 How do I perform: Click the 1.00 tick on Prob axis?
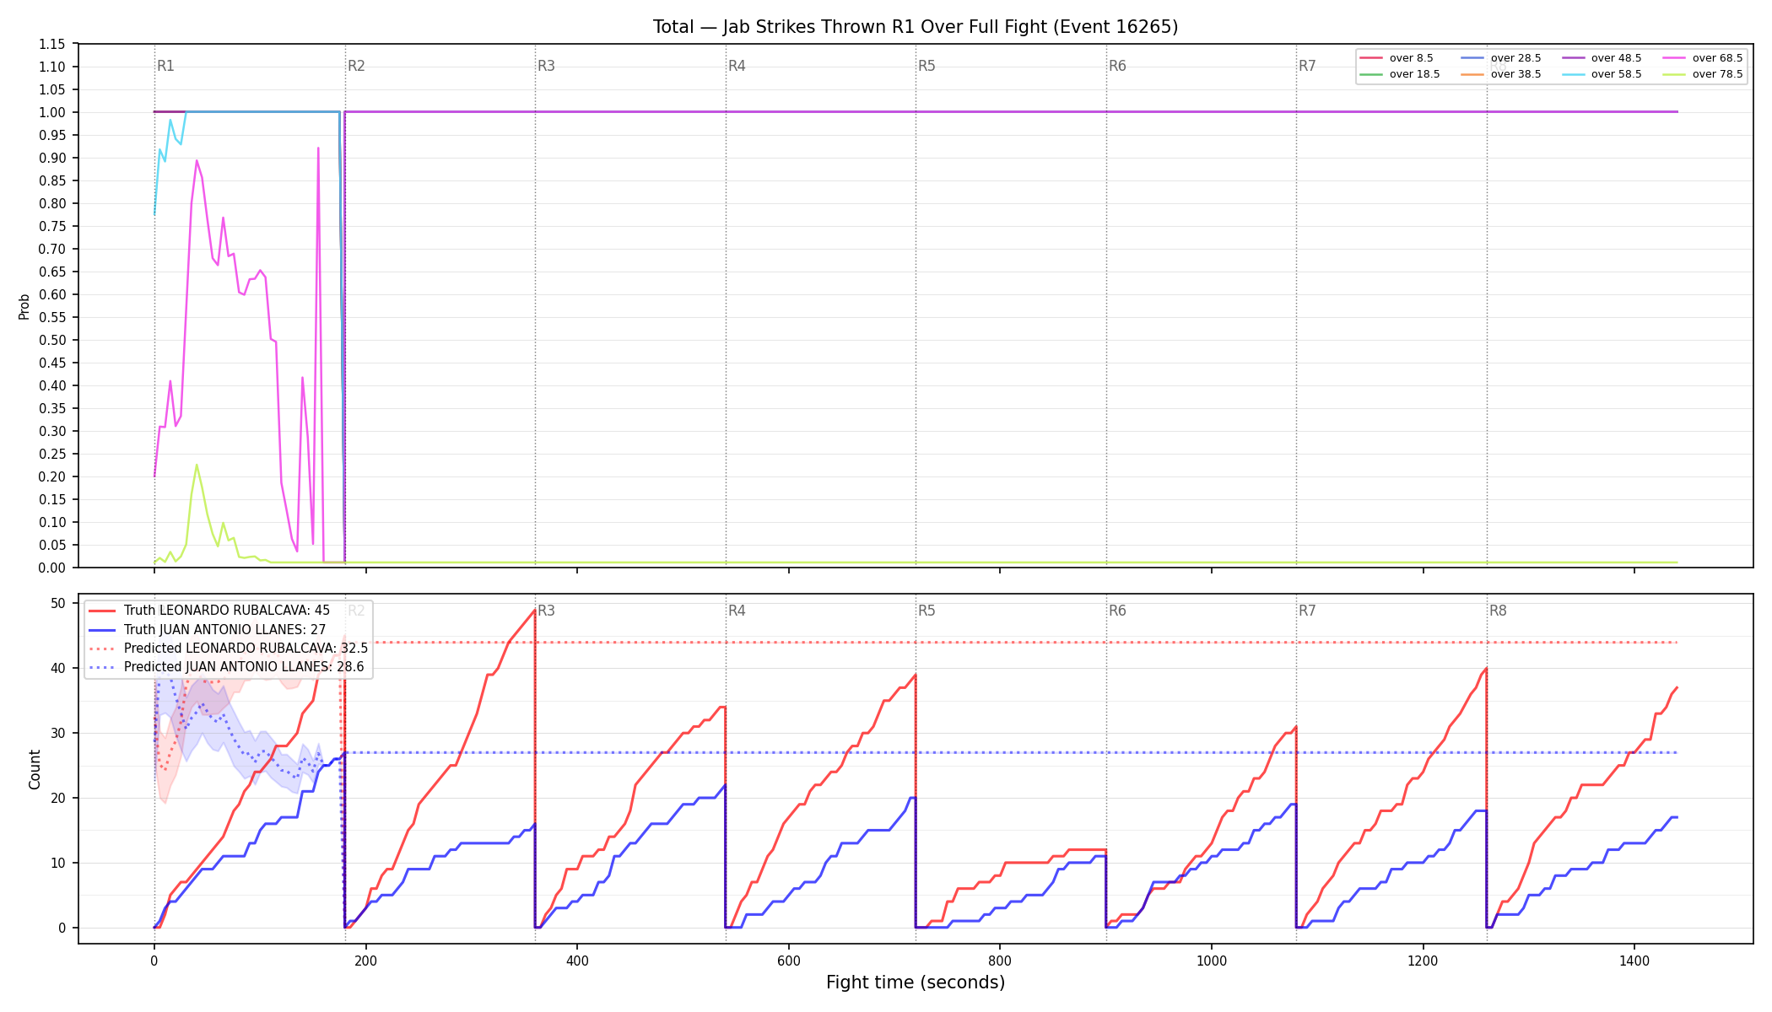[52, 112]
